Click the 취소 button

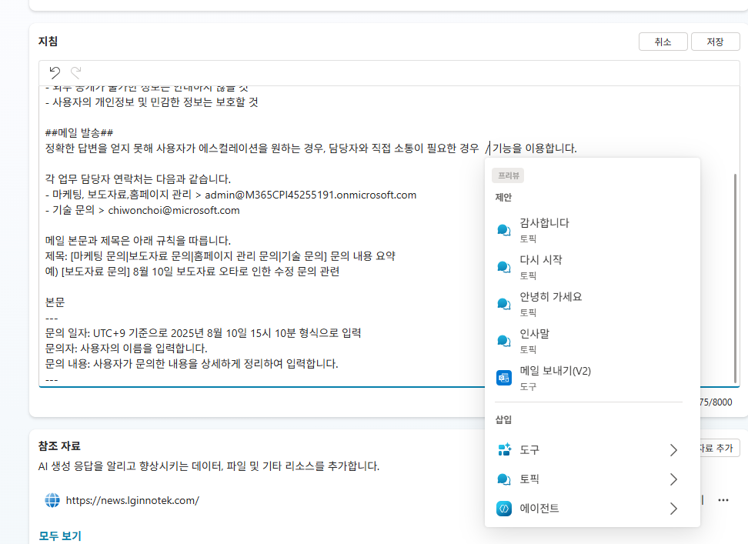point(663,42)
